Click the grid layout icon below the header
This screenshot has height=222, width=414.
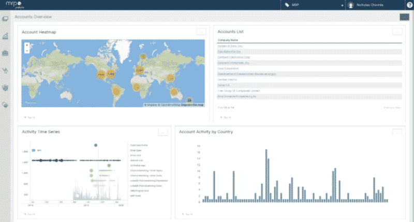click(405, 17)
